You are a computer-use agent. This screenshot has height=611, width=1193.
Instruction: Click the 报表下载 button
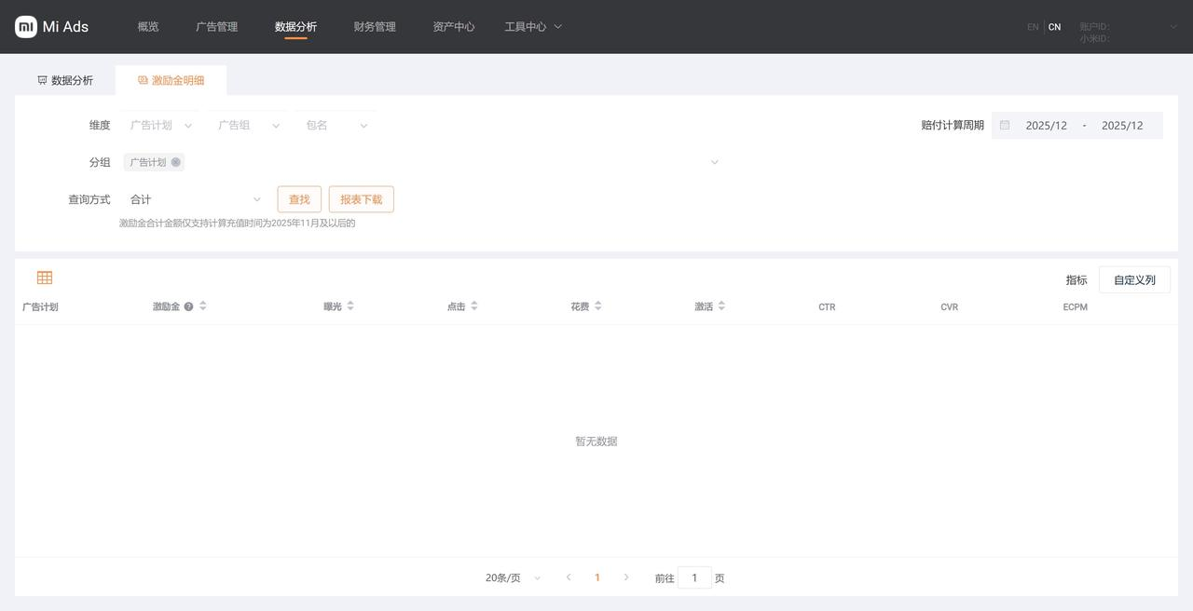pos(361,199)
